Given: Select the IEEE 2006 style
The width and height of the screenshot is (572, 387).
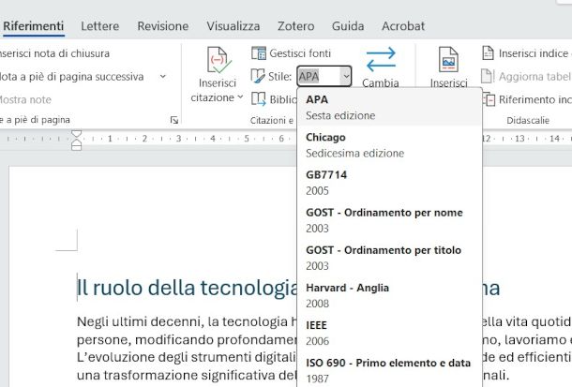Looking at the screenshot, I should pyautogui.click(x=389, y=333).
